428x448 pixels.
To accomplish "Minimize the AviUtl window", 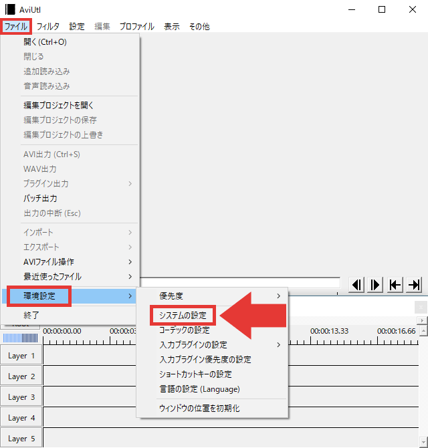I will tap(352, 10).
